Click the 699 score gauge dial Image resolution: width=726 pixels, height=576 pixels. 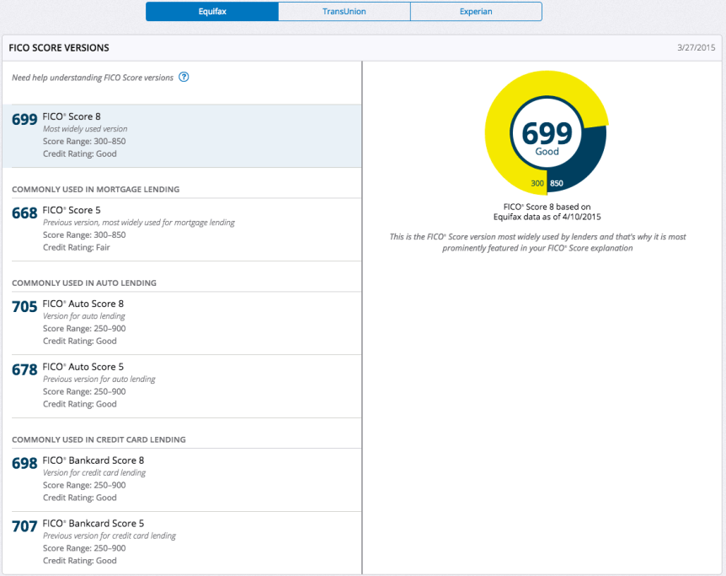[x=546, y=133]
